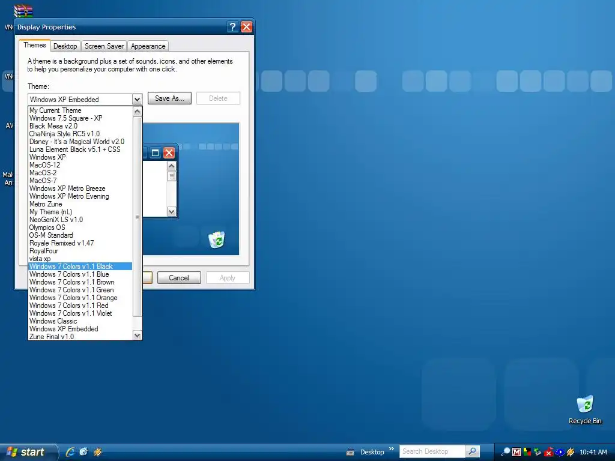This screenshot has height=461, width=615.
Task: Switch to the Appearance tab
Action: tap(148, 46)
